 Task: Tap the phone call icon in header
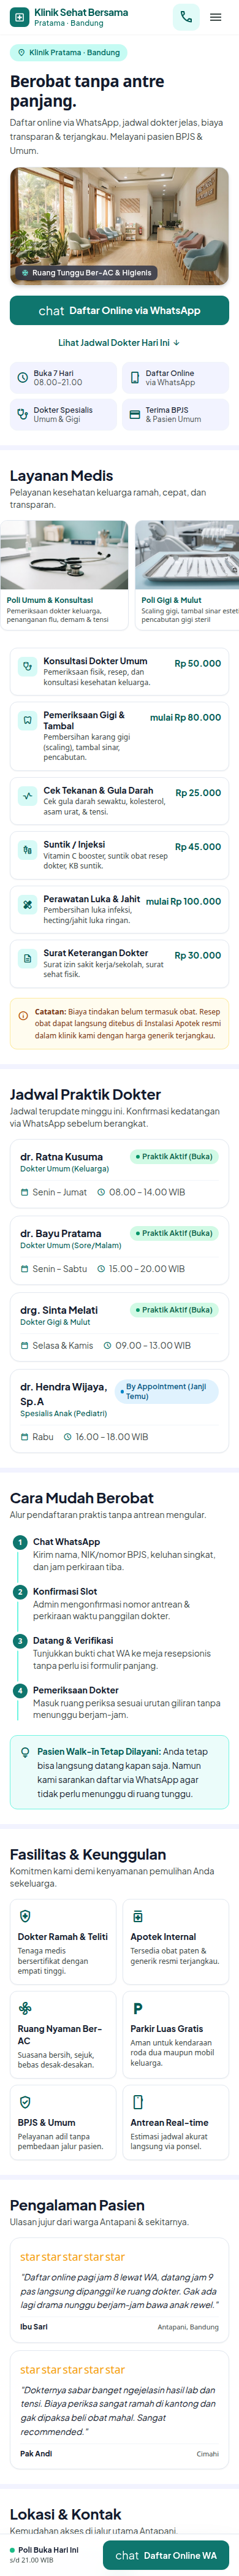[x=185, y=17]
